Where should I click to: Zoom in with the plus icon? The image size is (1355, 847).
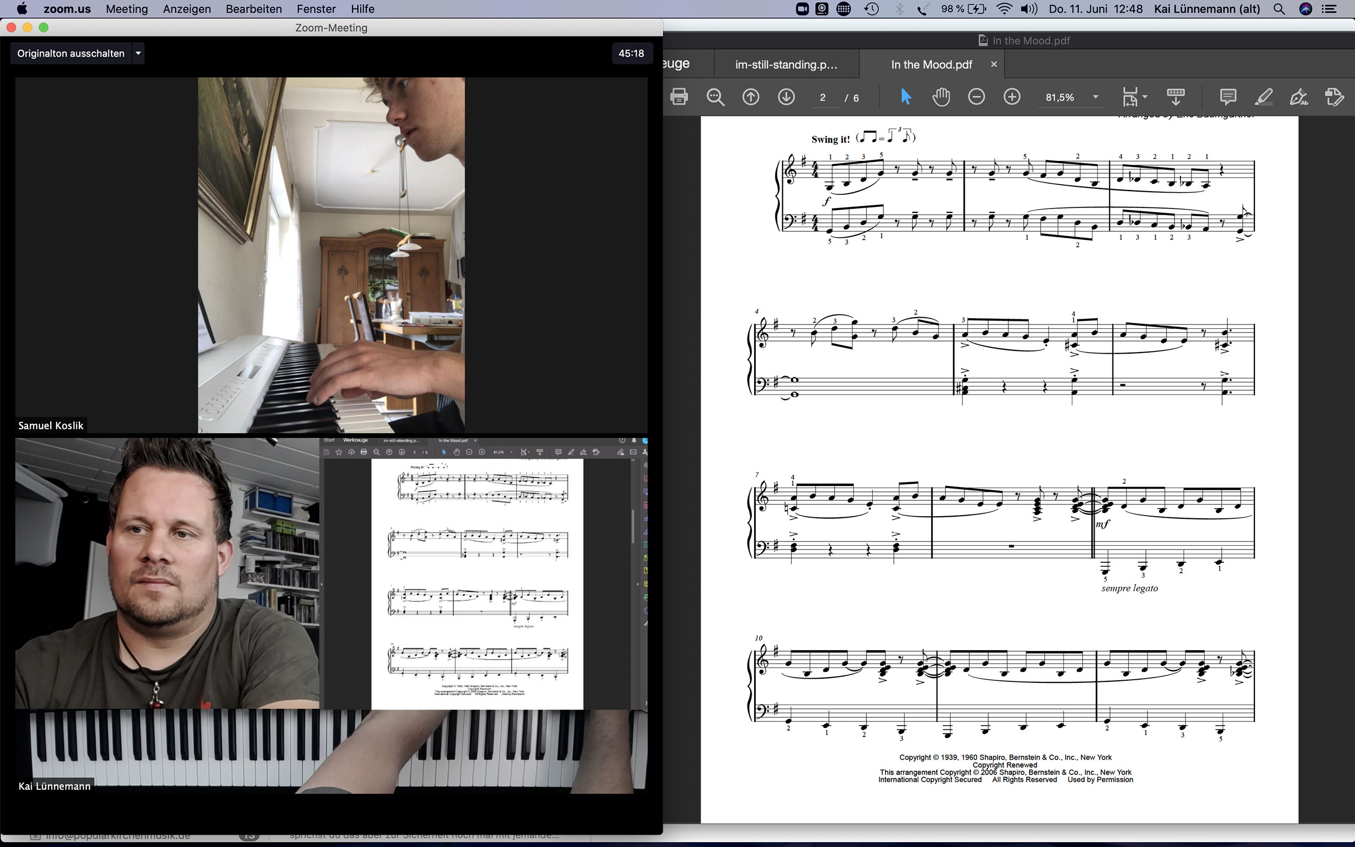pyautogui.click(x=1012, y=97)
